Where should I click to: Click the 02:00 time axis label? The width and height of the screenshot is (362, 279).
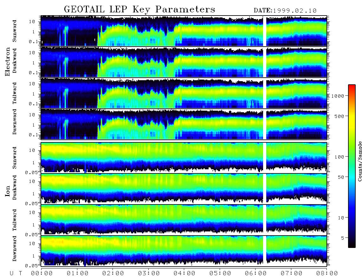click(x=113, y=274)
